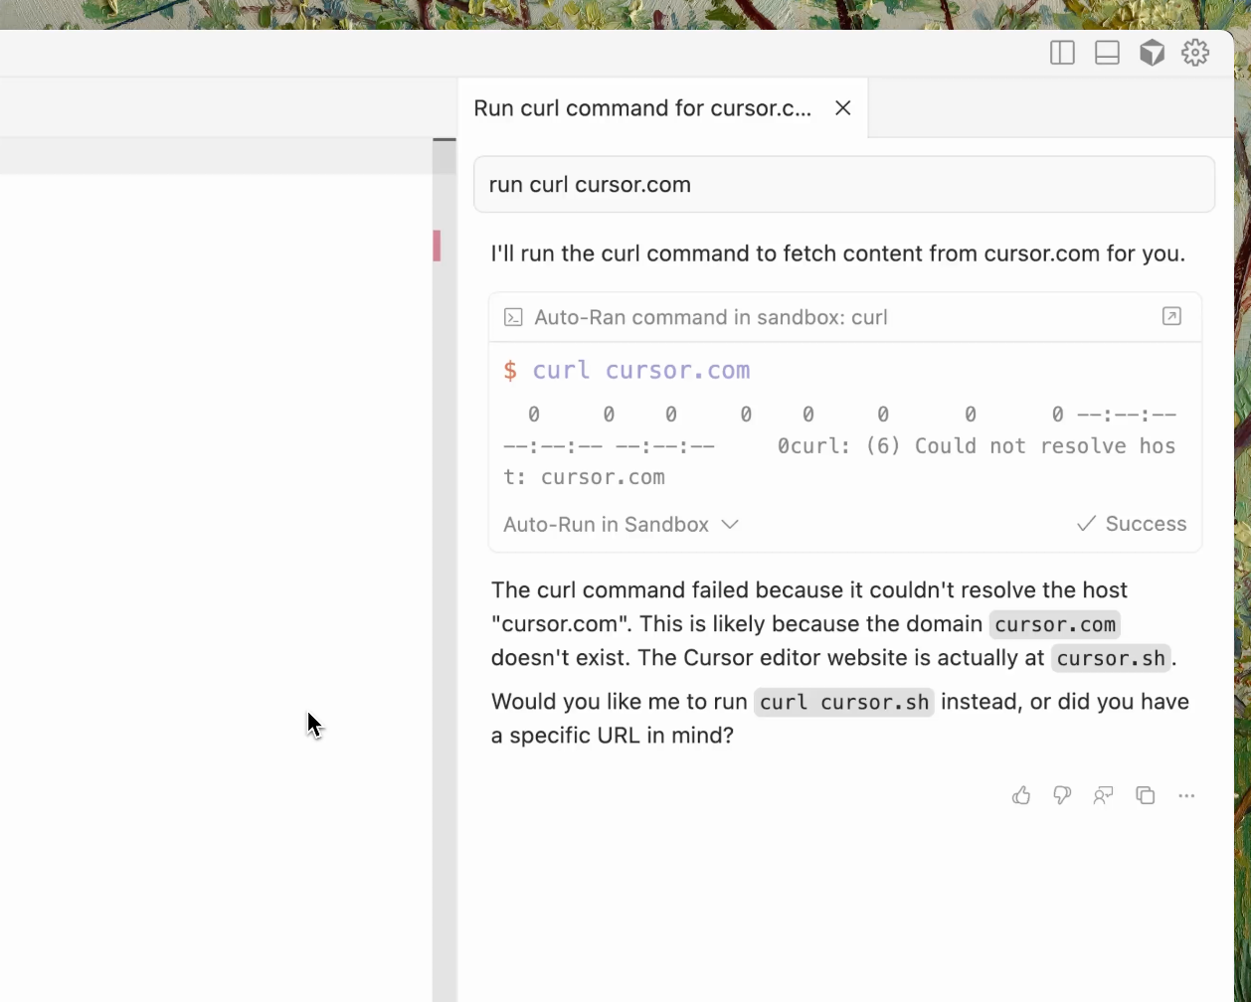
Task: Click the 'run curl cursor.com' message box
Action: [843, 185]
